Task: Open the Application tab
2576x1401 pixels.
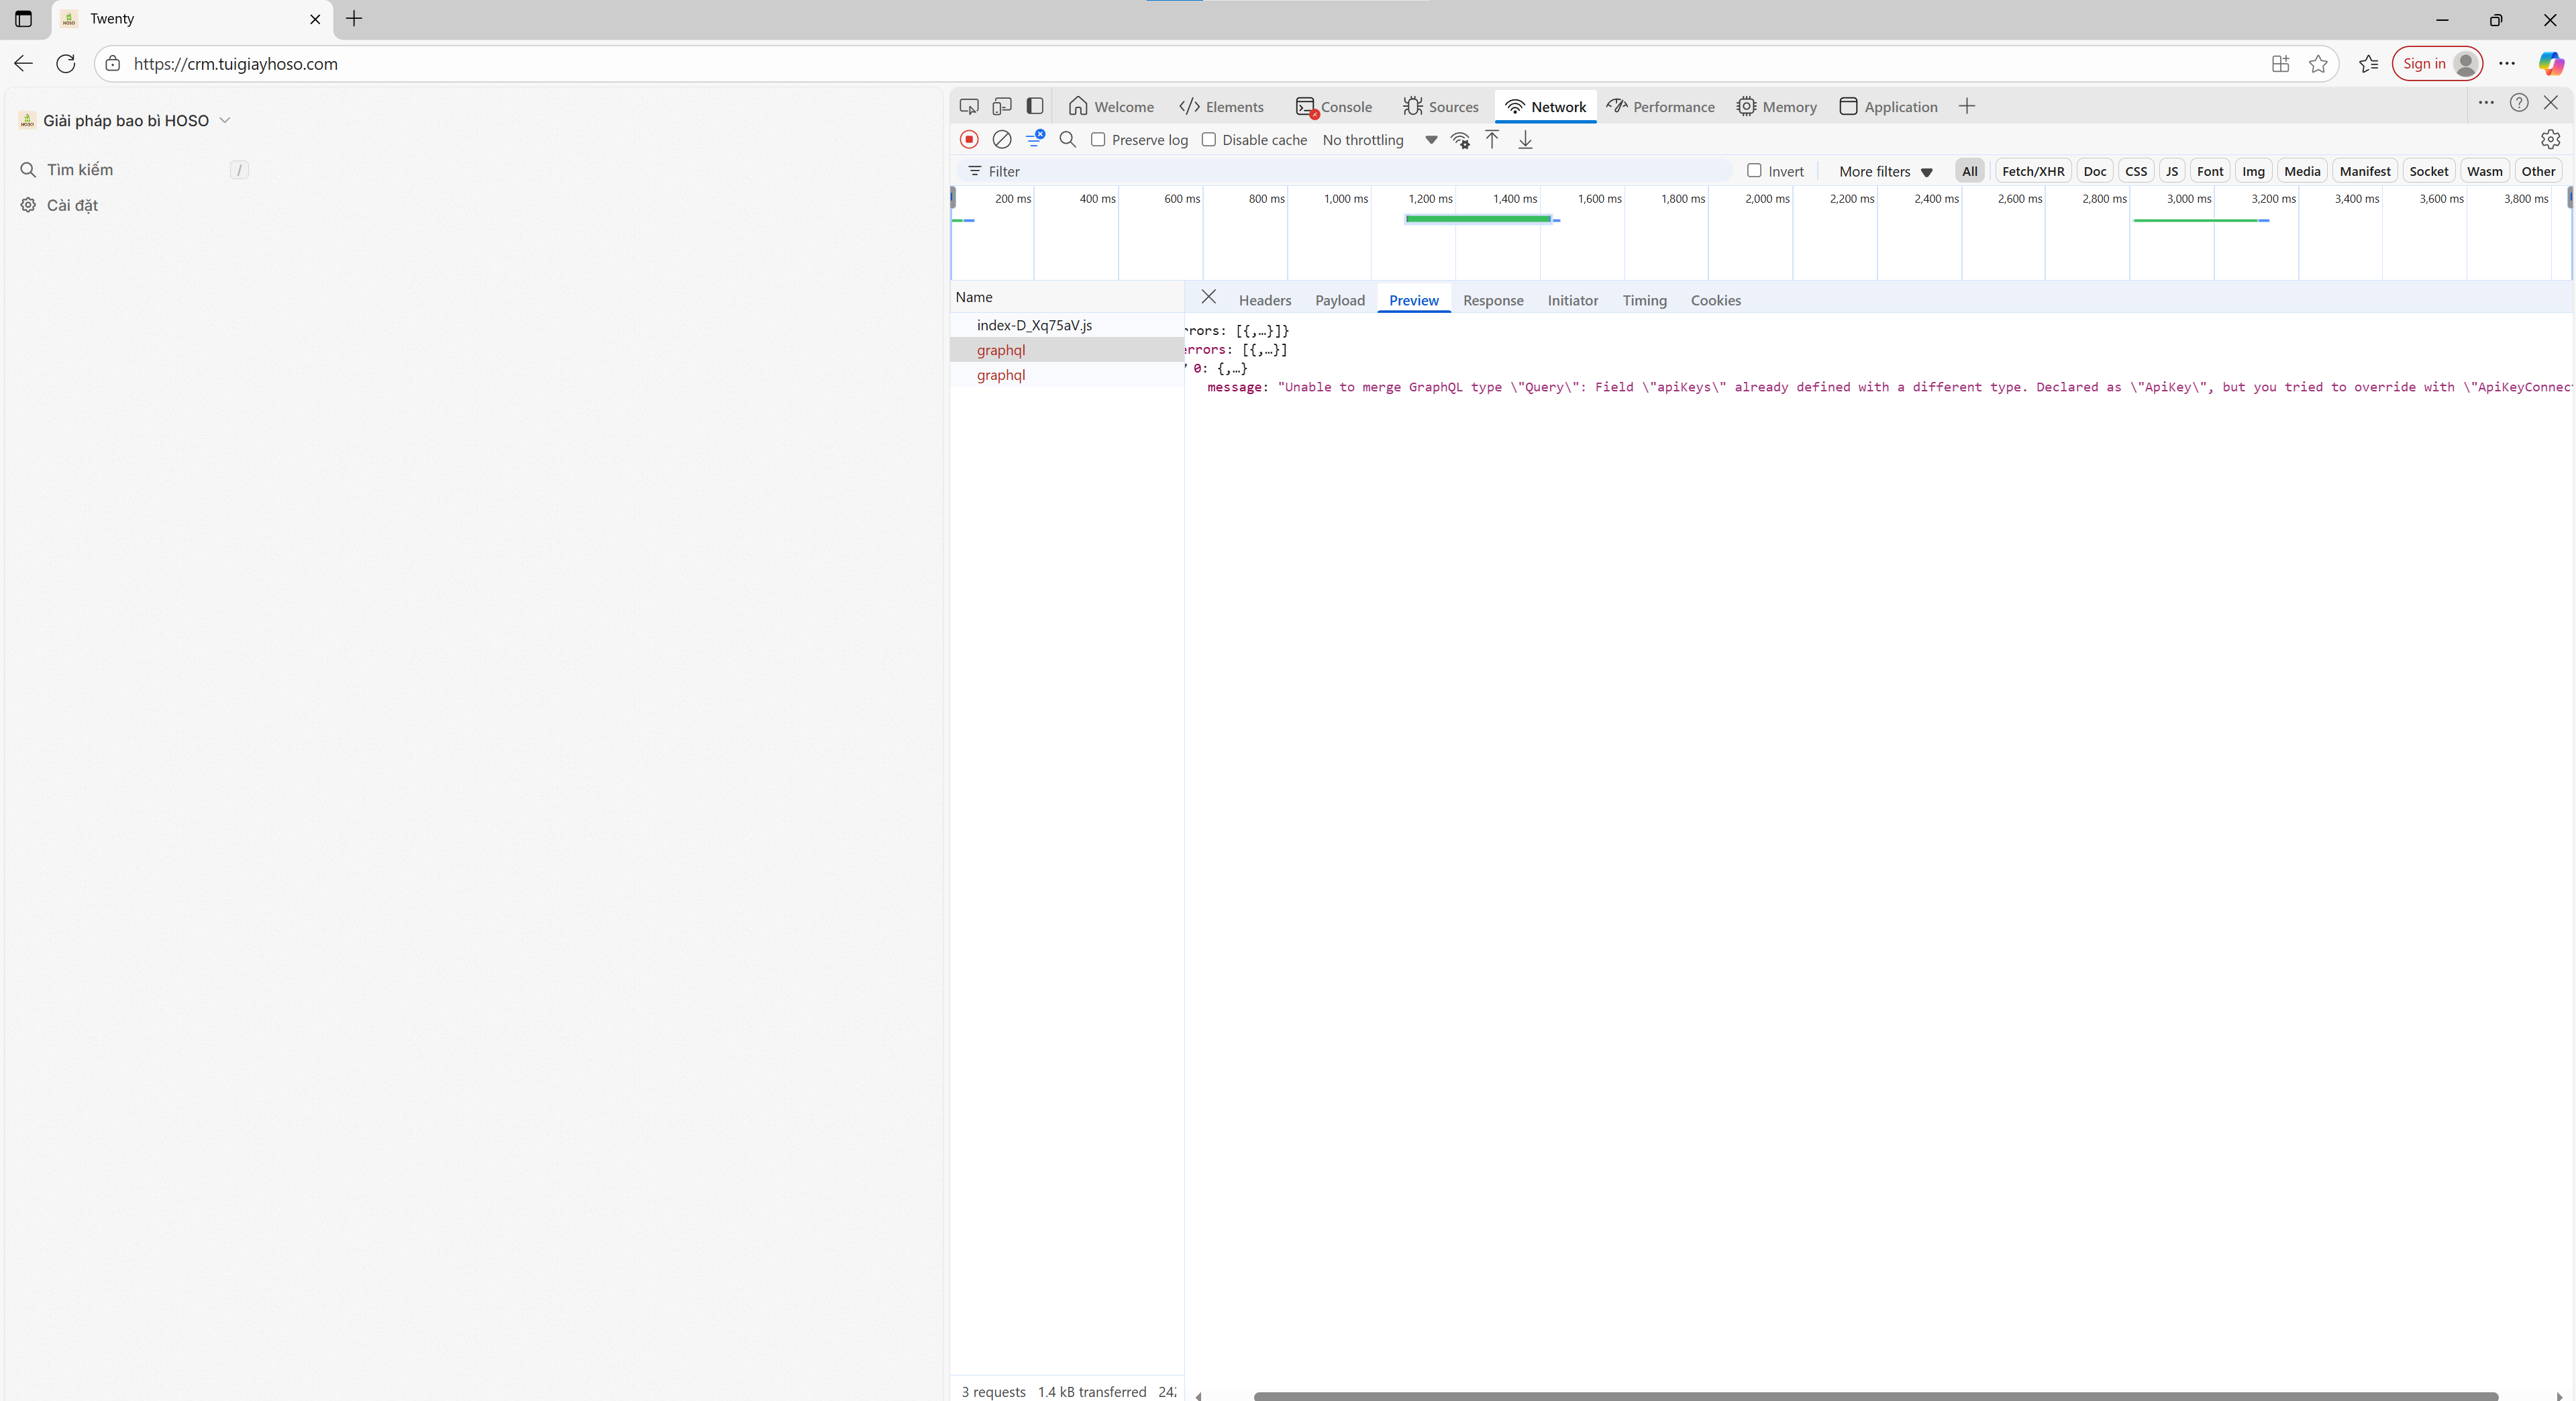Action: click(1888, 106)
